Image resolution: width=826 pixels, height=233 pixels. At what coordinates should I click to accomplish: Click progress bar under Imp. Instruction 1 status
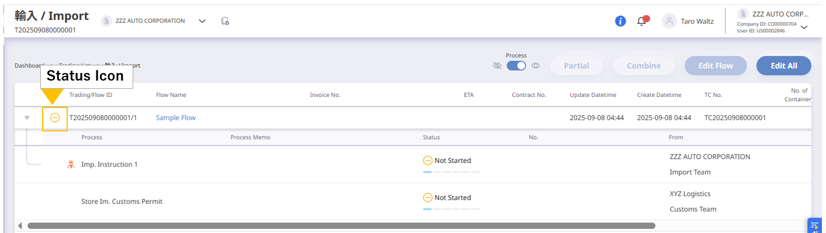451,172
